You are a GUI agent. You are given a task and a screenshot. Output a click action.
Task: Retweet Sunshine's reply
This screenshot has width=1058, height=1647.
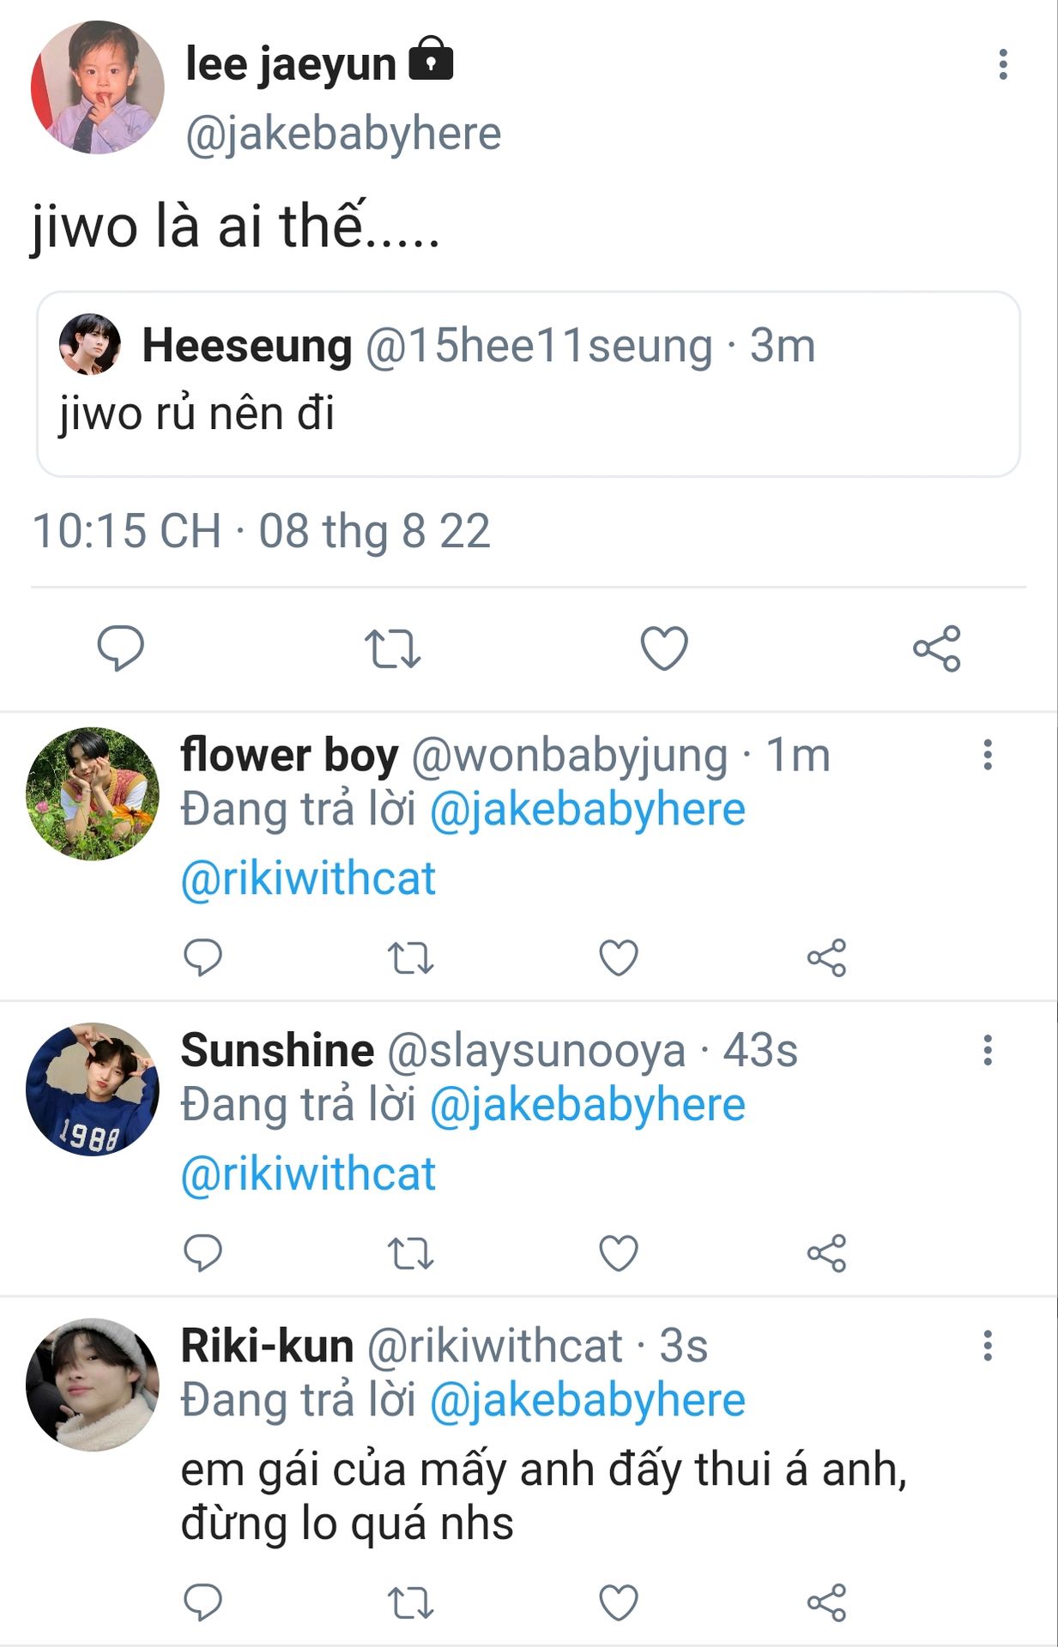(x=410, y=1253)
